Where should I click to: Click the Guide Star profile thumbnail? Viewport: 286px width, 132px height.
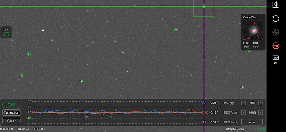[253, 31]
